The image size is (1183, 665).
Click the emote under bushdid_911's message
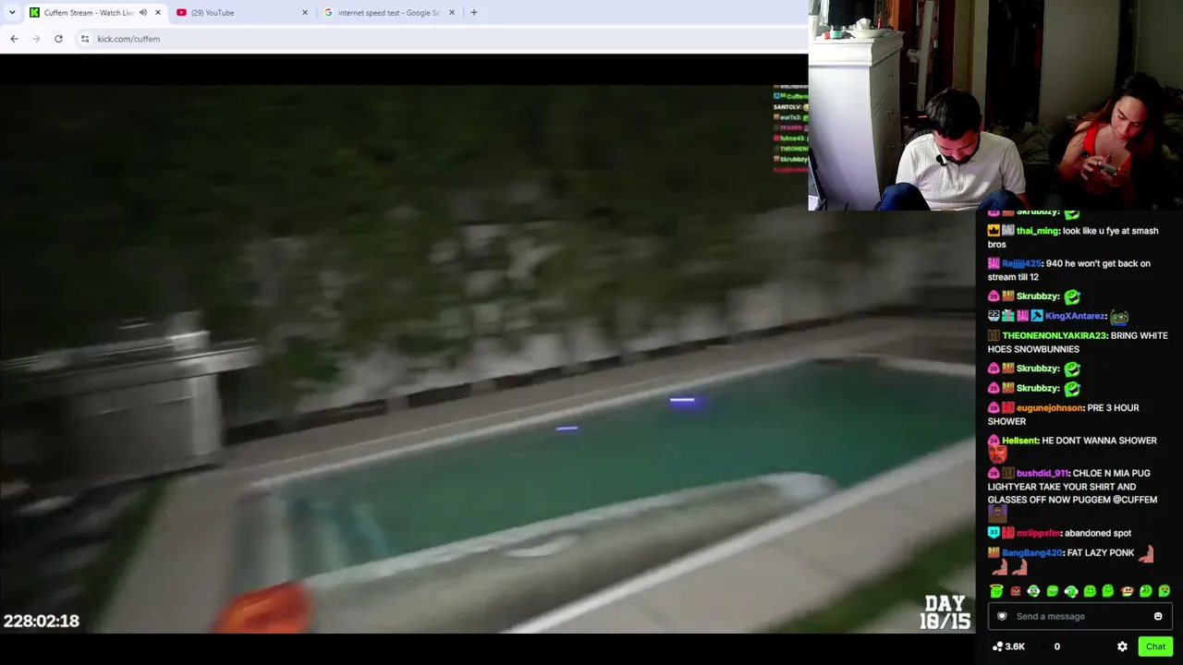point(996,514)
